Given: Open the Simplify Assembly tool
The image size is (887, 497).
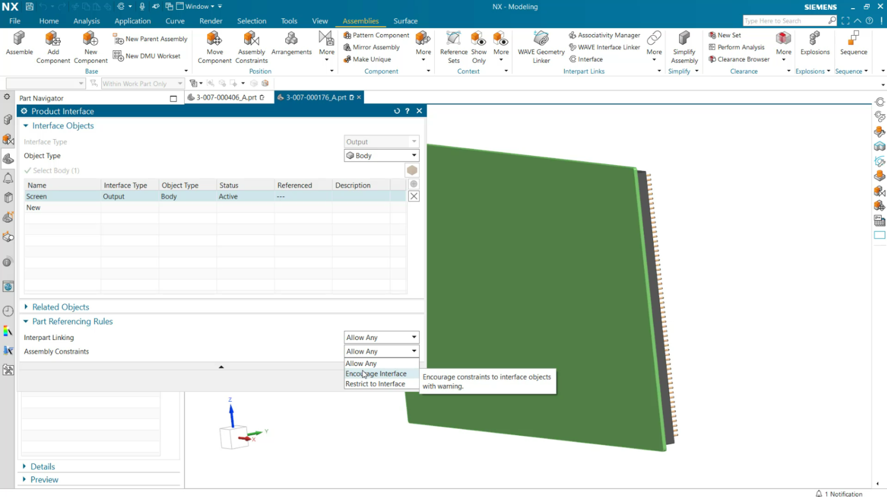Looking at the screenshot, I should [x=684, y=46].
